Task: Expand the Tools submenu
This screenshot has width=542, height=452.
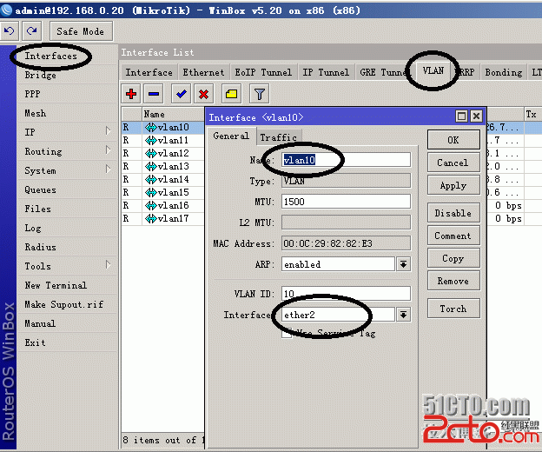Action: [109, 265]
